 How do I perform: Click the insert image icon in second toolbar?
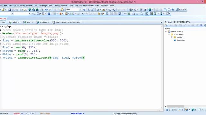[x=129, y=14]
